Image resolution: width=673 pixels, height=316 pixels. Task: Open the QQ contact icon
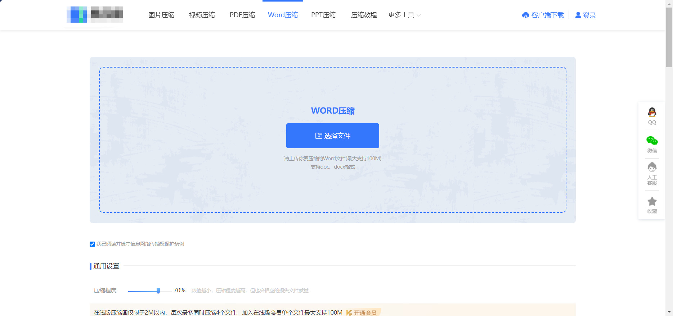point(652,113)
